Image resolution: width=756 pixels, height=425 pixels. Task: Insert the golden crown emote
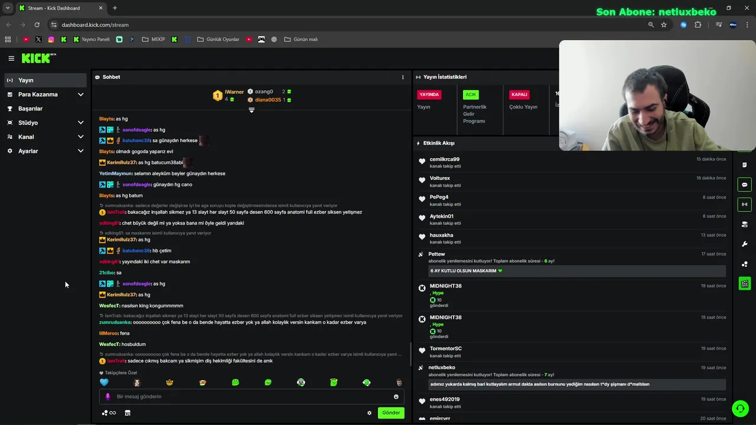coord(170,382)
